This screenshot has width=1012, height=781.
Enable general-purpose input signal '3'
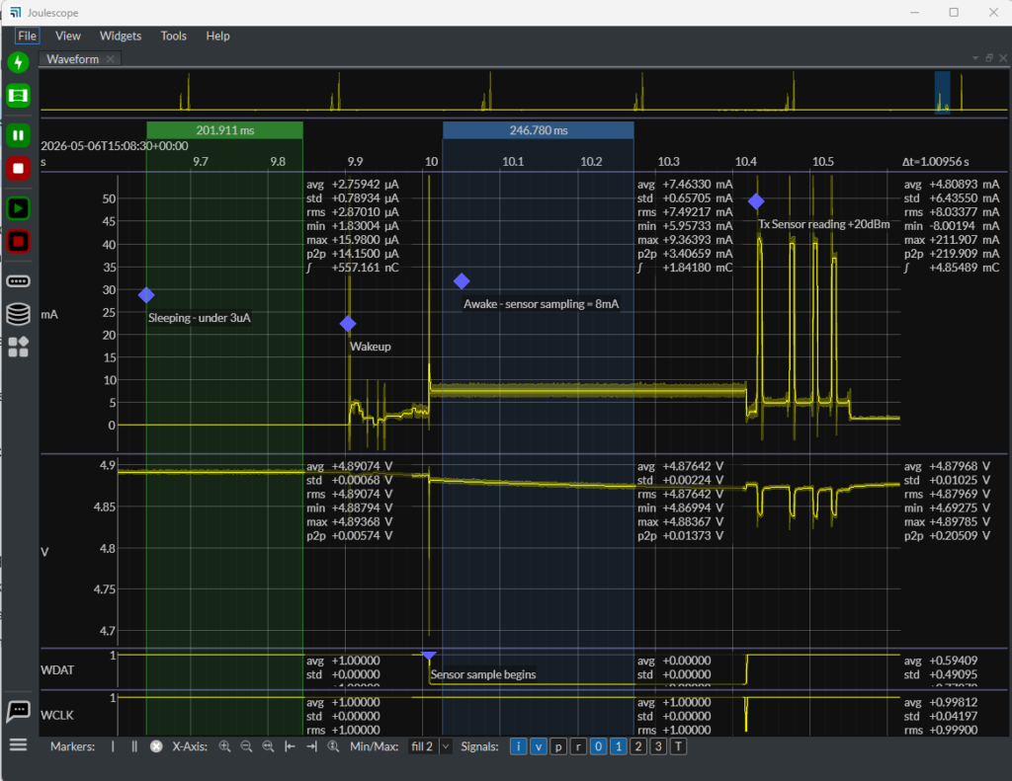tap(658, 746)
